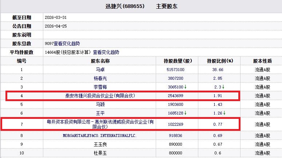Open shareholder 李雪梅 link
The height and width of the screenshot is (158, 282).
click(x=100, y=87)
